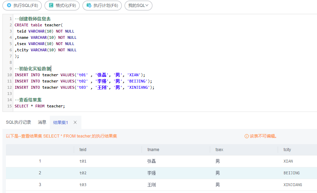Place cursor on SELECT * FROM teacher line
The image size is (317, 193).
[x=40, y=106]
